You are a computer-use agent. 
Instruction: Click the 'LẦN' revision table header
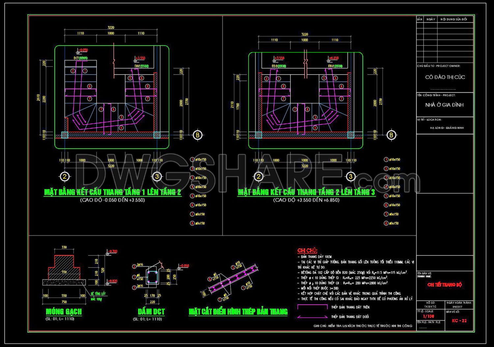click(x=420, y=19)
